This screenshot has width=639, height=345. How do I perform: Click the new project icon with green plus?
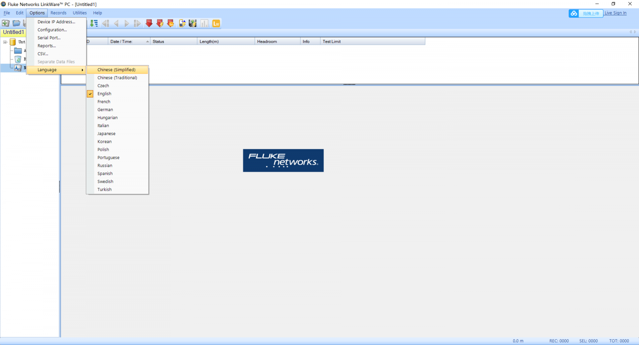(x=6, y=24)
